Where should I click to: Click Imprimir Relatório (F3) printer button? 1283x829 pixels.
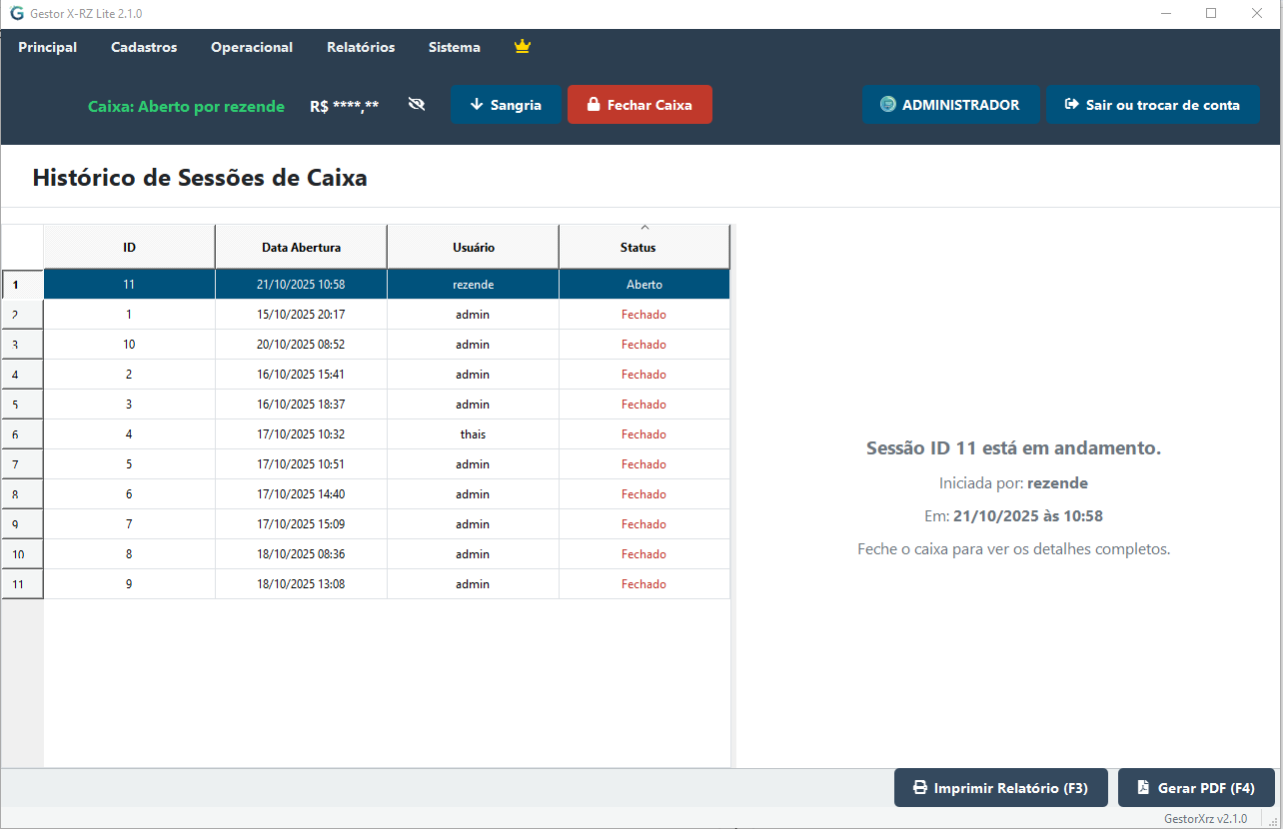pyautogui.click(x=999, y=788)
